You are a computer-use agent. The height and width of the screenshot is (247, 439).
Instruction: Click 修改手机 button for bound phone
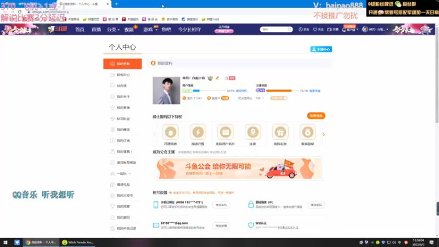coord(221,205)
